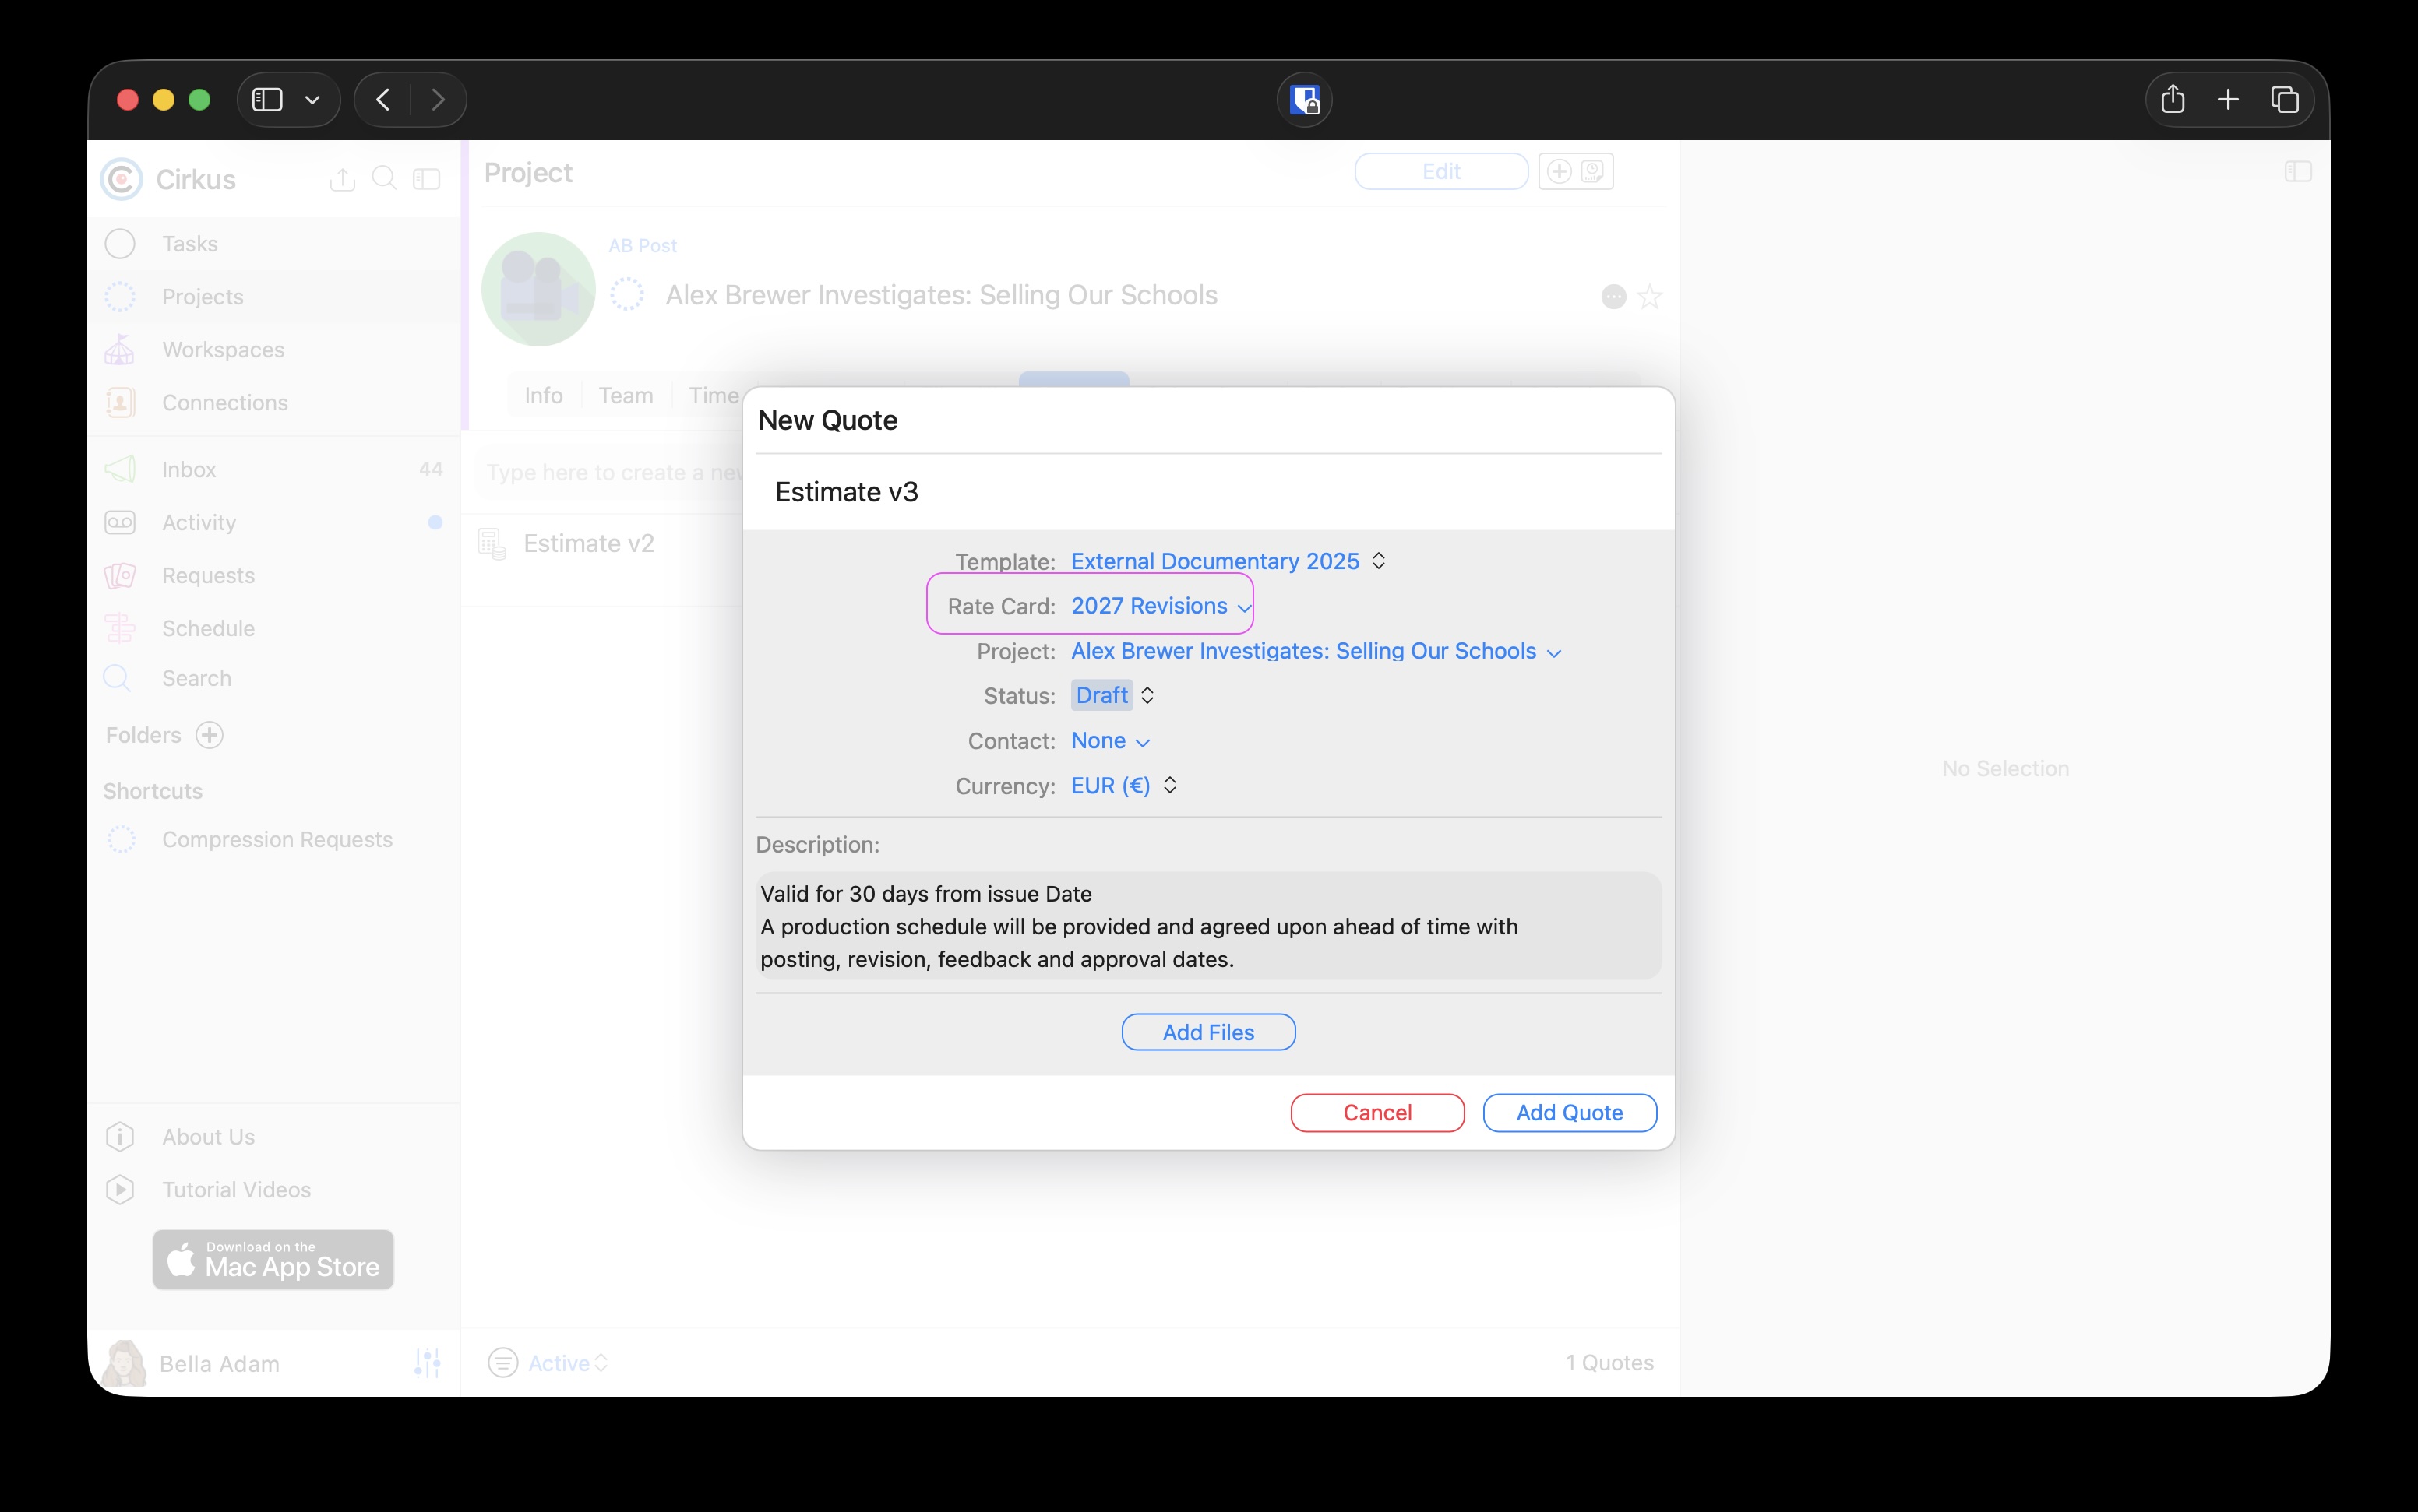Open Active filter dropdown at bottom
The height and width of the screenshot is (1512, 2418).
[x=567, y=1363]
